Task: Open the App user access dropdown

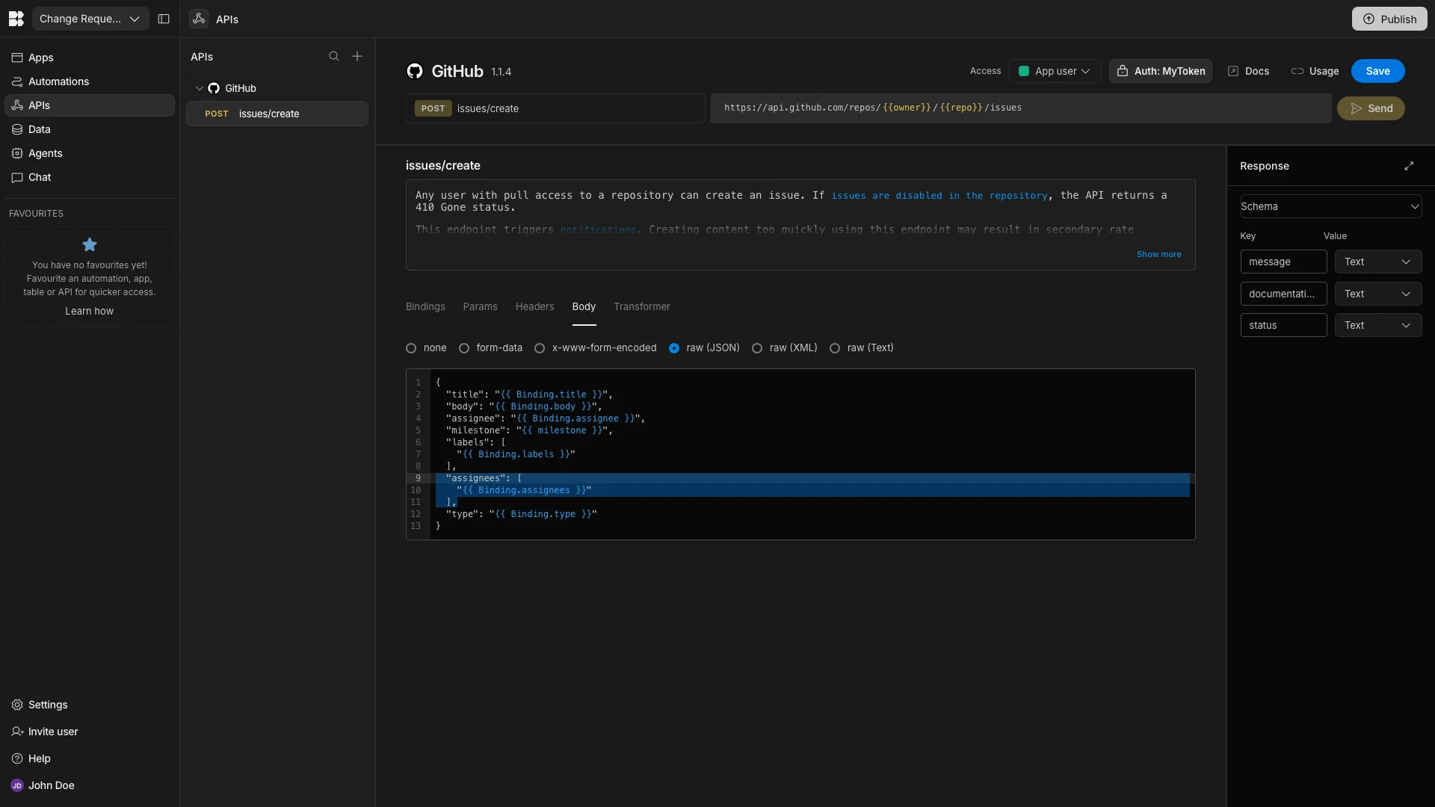Action: (1055, 71)
